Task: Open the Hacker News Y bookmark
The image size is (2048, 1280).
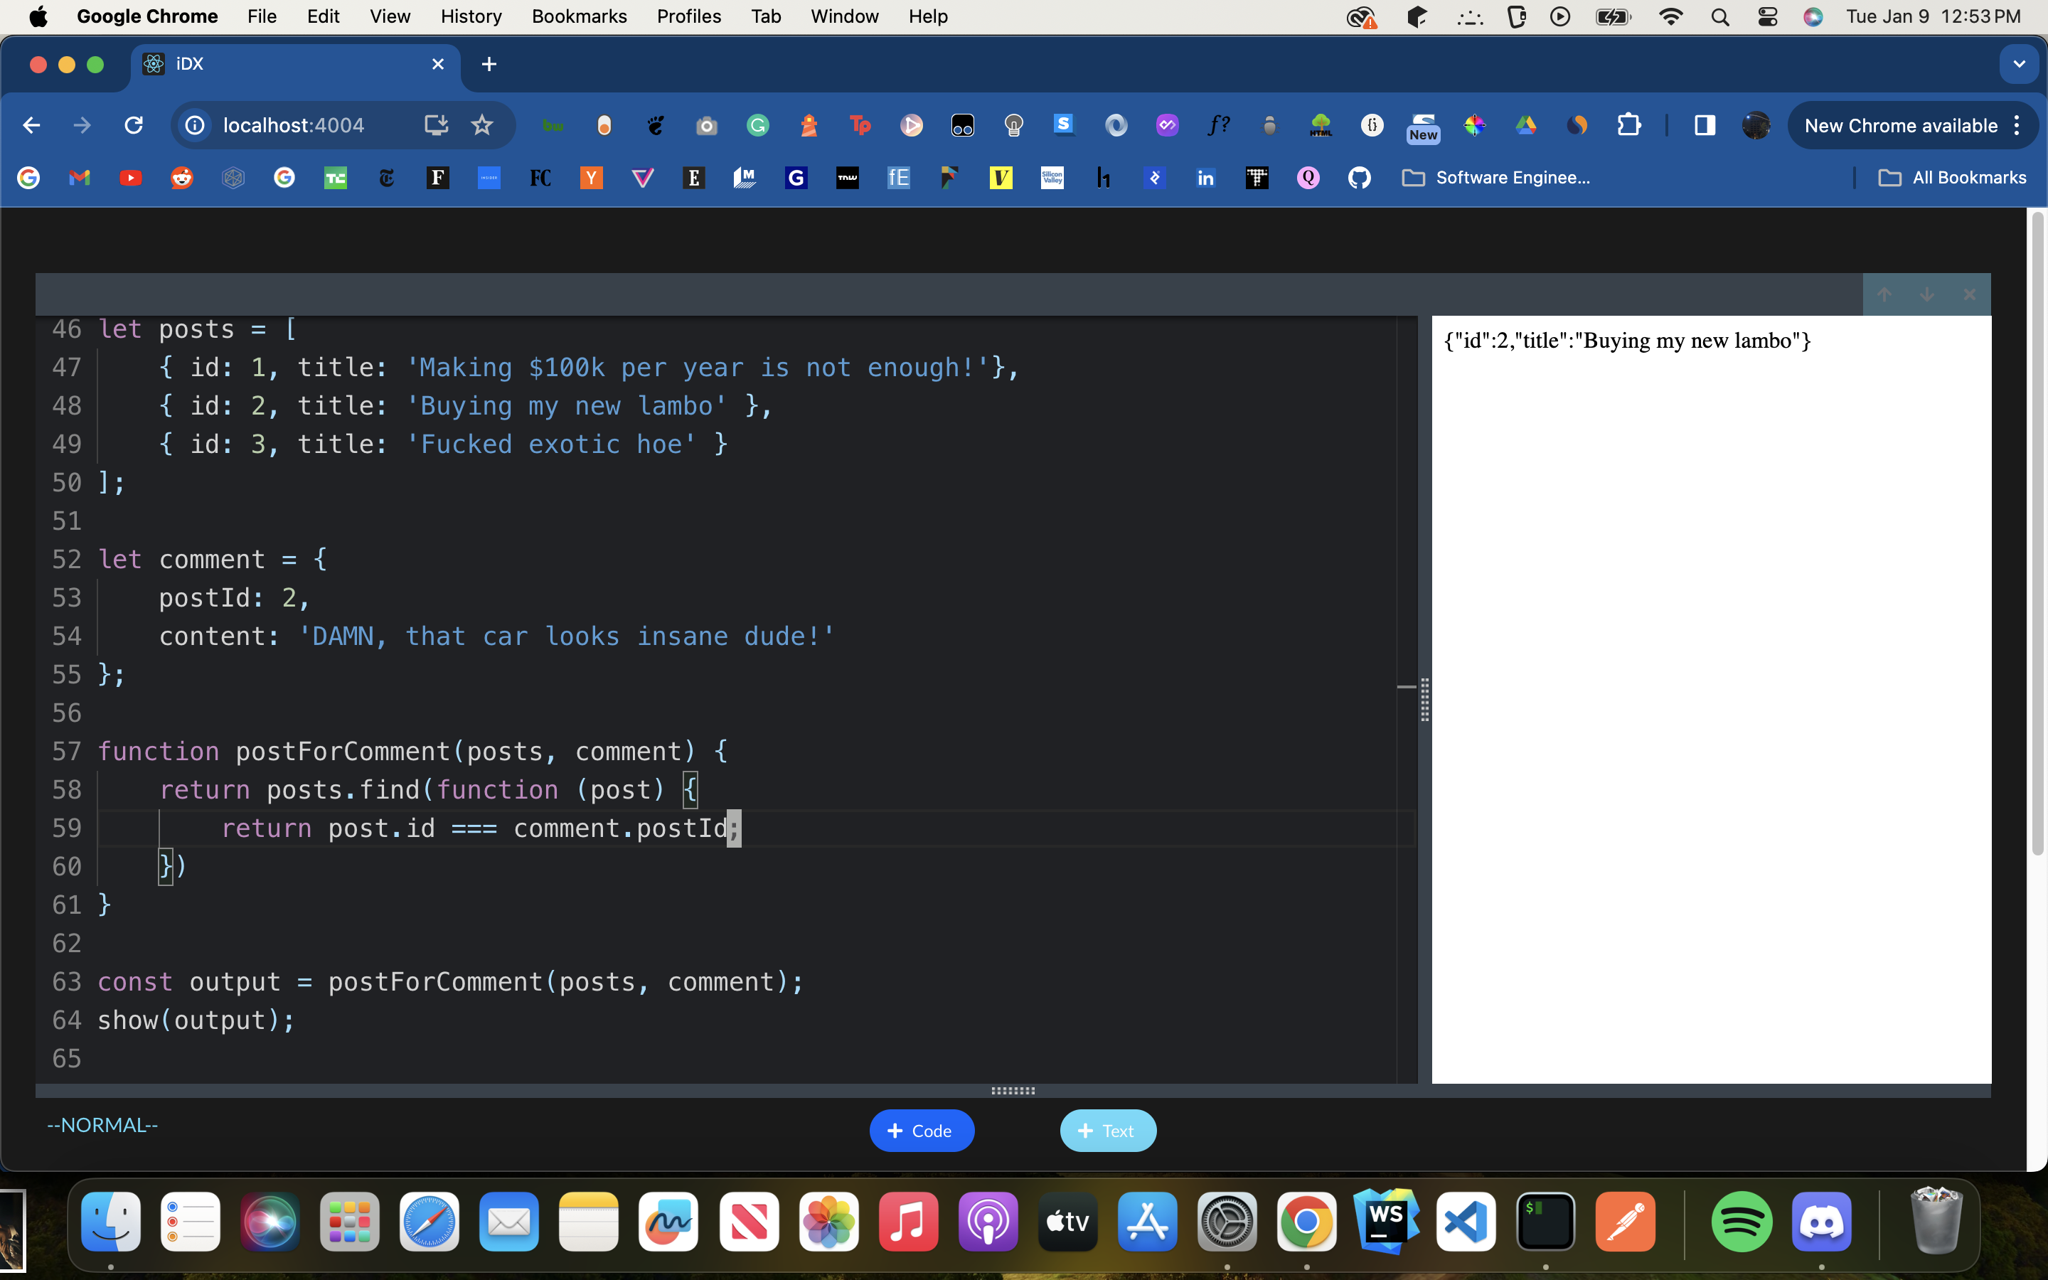Action: click(592, 178)
